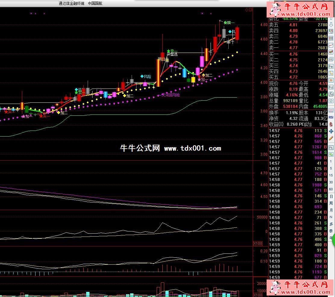Click the time-sharing line chart icon
Screen dimensions: 335x297
click(331, 45)
